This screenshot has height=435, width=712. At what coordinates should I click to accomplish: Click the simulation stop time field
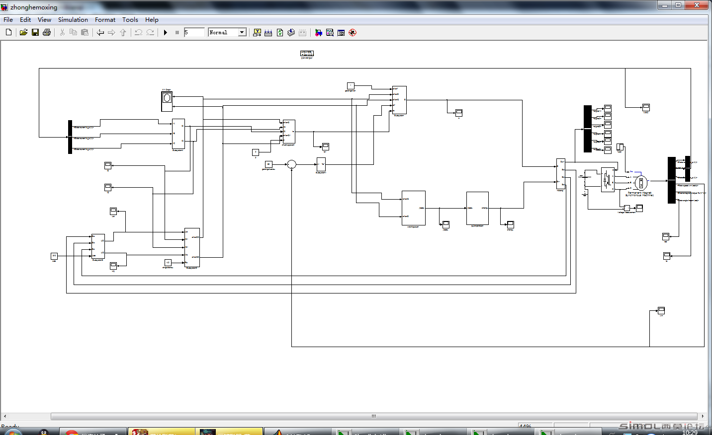tap(194, 32)
